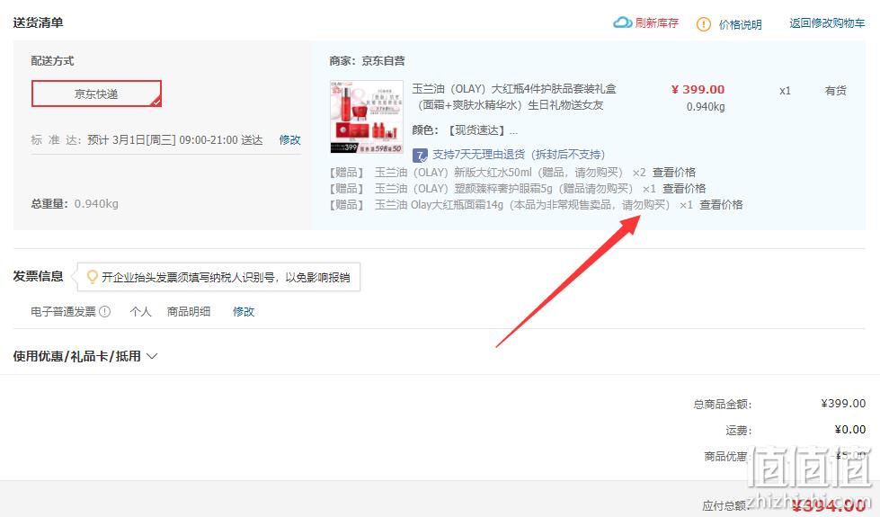Click the price explanation exclamation icon
The height and width of the screenshot is (517, 880).
pyautogui.click(x=703, y=24)
